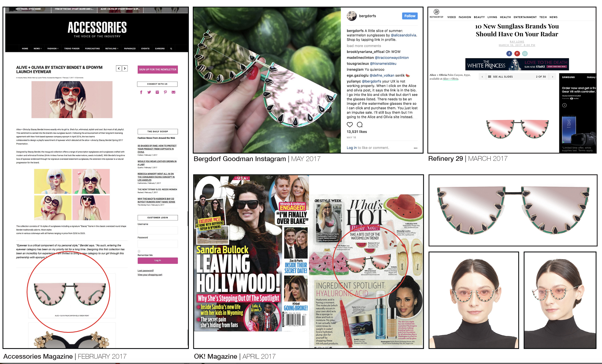Open The White Princess Starz banner ad

pyautogui.click(x=517, y=64)
